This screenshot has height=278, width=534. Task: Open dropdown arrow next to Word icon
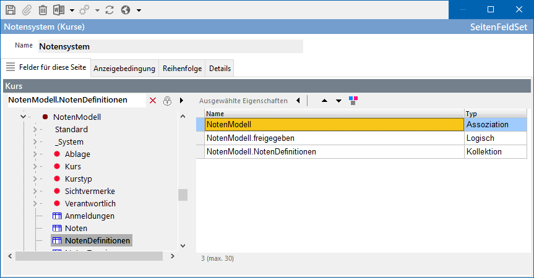pyautogui.click(x=72, y=11)
